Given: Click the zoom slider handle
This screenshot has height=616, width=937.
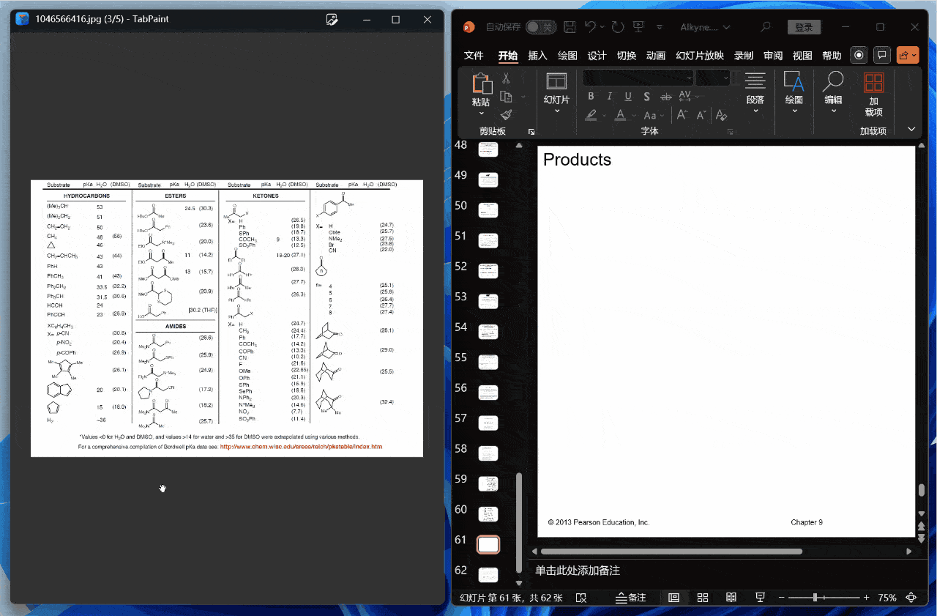Looking at the screenshot, I should (815, 598).
